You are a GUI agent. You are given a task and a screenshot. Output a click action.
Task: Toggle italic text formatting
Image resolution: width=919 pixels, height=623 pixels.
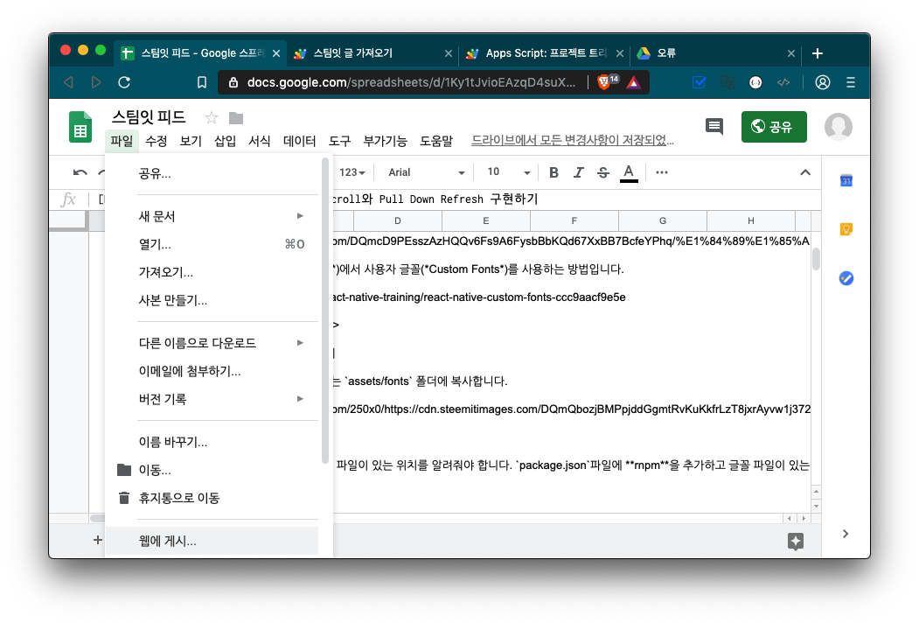578,172
